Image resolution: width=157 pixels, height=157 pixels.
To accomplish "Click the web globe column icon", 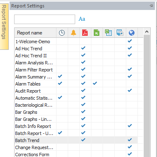I will [132, 33].
